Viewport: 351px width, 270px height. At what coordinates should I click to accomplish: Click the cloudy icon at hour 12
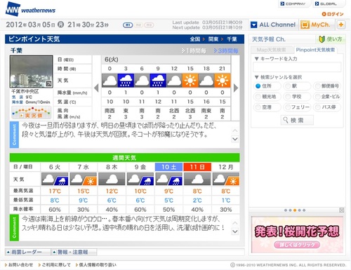[x=174, y=81]
